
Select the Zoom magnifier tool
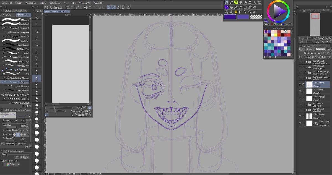coord(250,12)
